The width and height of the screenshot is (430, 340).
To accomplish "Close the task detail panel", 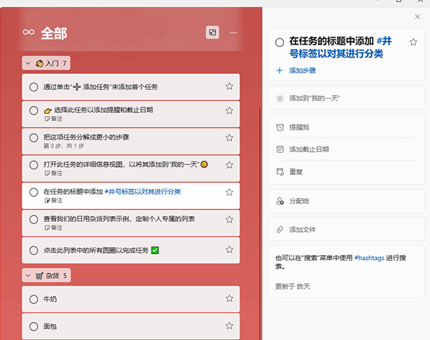I will point(417,17).
